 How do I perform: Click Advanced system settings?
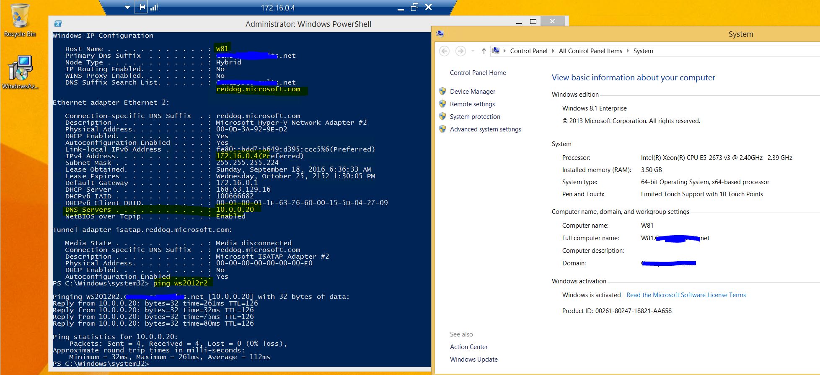(x=485, y=129)
